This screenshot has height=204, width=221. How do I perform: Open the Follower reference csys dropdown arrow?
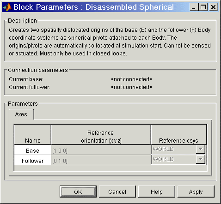pos(201,159)
